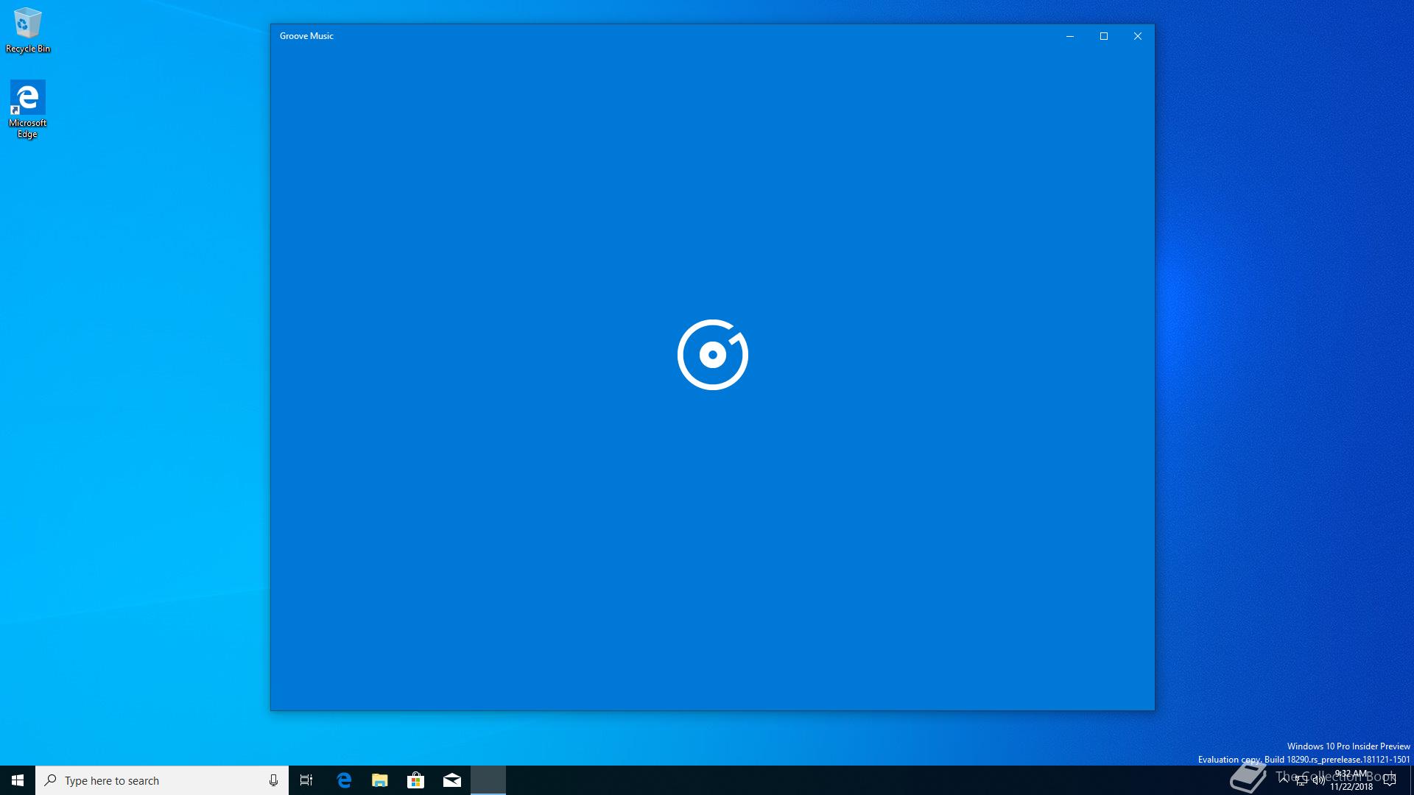This screenshot has width=1414, height=795.
Task: Click the Type here to search box
Action: point(162,780)
